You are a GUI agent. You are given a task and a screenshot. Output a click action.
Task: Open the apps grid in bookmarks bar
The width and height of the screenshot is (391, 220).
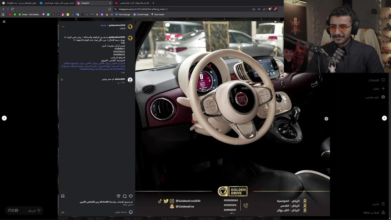(x=3, y=14)
